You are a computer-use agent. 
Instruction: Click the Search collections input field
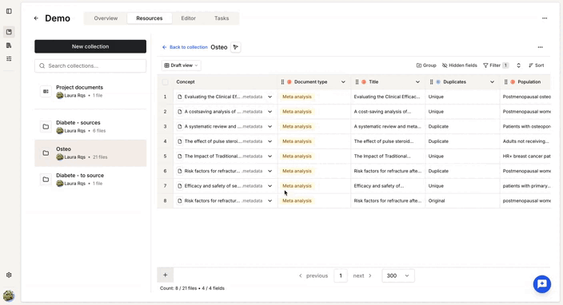[x=90, y=66]
